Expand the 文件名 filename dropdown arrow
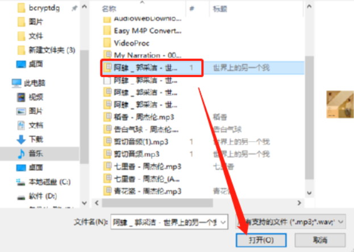The height and width of the screenshot is (252, 354). pos(223,222)
